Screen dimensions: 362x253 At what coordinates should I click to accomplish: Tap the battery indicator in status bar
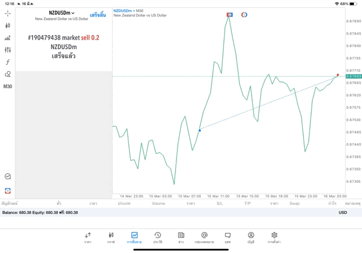click(x=353, y=4)
